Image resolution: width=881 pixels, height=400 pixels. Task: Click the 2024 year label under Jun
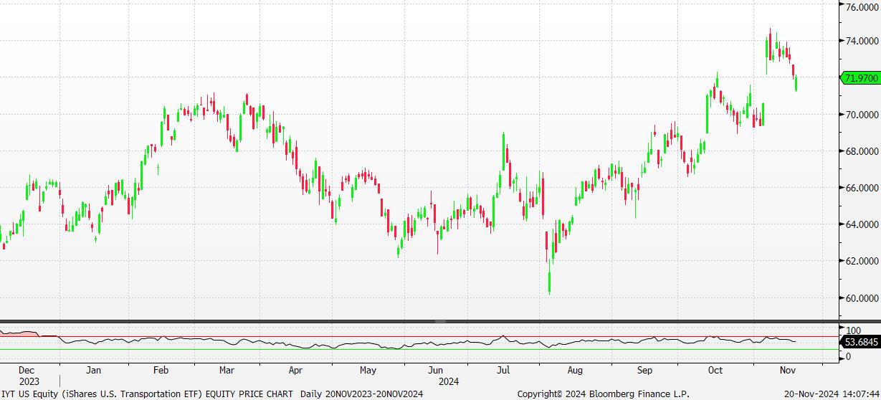click(x=449, y=381)
